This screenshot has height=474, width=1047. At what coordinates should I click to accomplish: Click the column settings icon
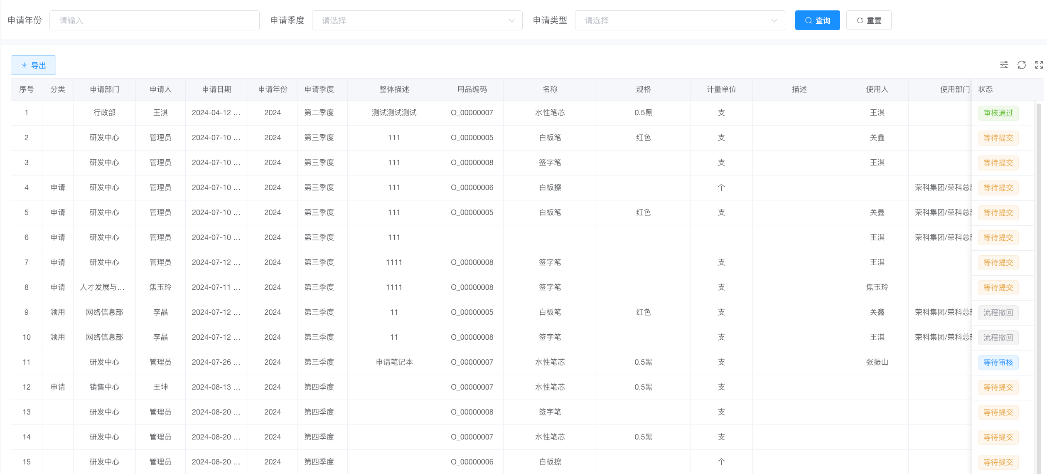pos(1004,65)
